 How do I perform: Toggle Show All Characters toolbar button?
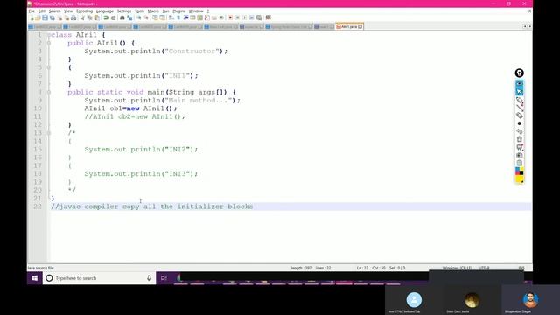(178, 17)
